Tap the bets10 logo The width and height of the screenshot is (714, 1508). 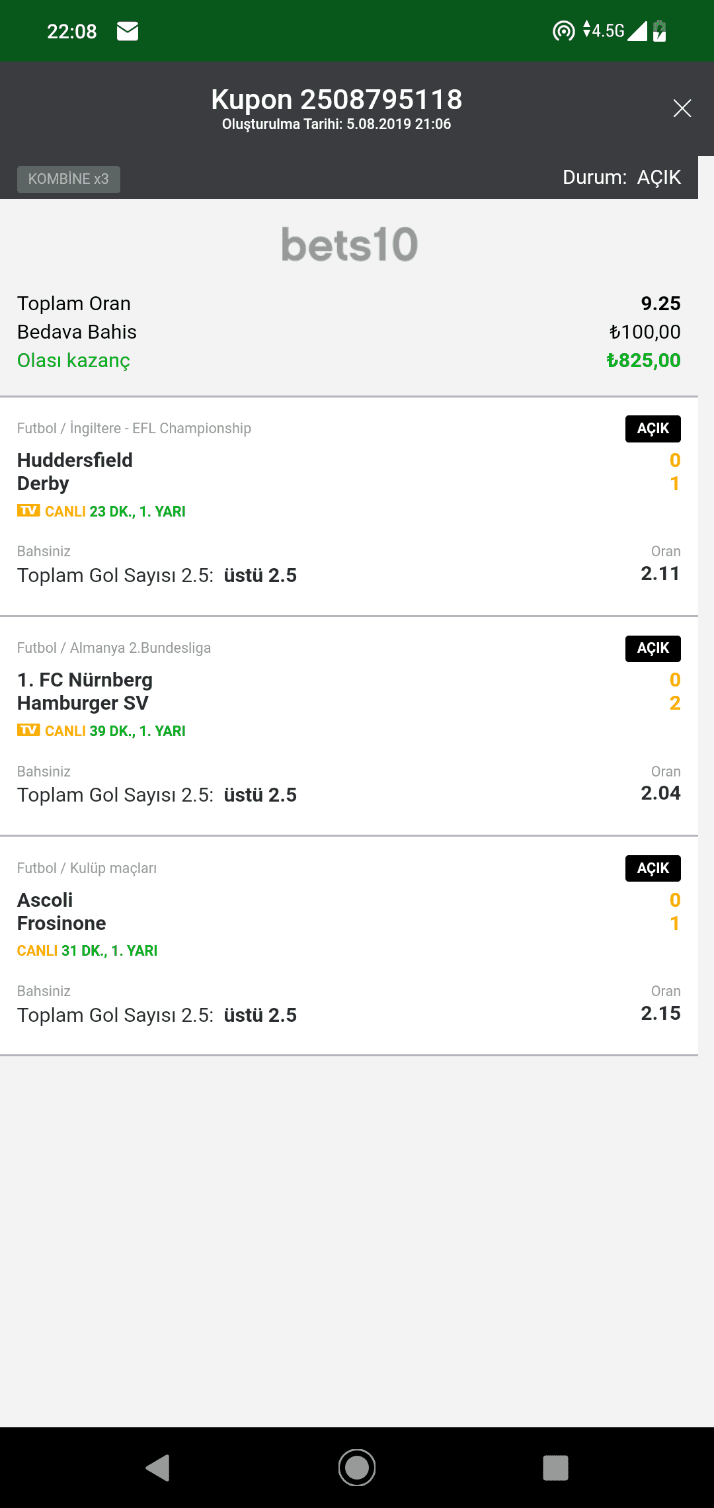349,245
